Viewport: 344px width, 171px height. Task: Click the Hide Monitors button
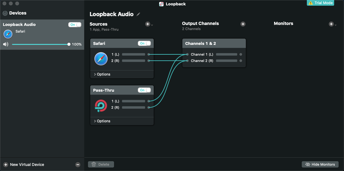click(320, 164)
